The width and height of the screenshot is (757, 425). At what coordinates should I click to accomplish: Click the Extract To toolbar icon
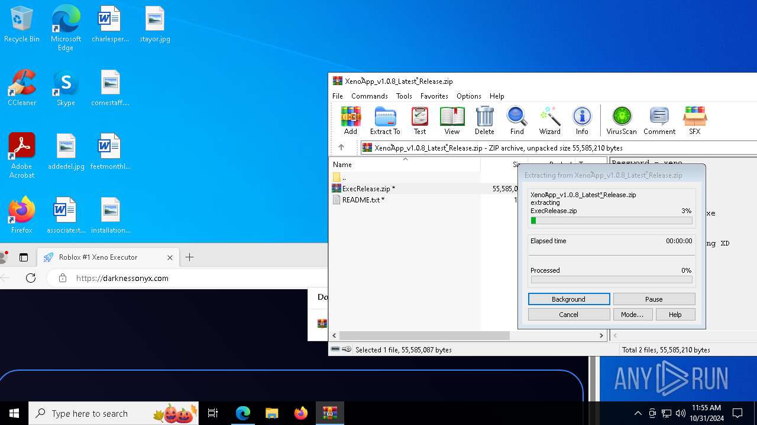(x=385, y=120)
